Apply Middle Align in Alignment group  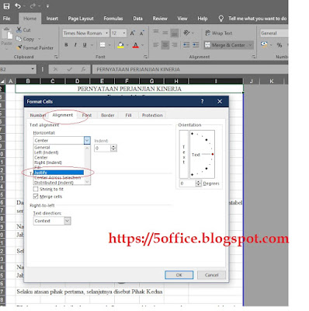pos(165,32)
